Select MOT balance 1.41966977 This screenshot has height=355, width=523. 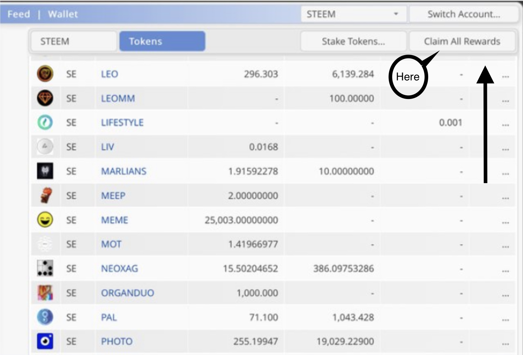pyautogui.click(x=253, y=244)
